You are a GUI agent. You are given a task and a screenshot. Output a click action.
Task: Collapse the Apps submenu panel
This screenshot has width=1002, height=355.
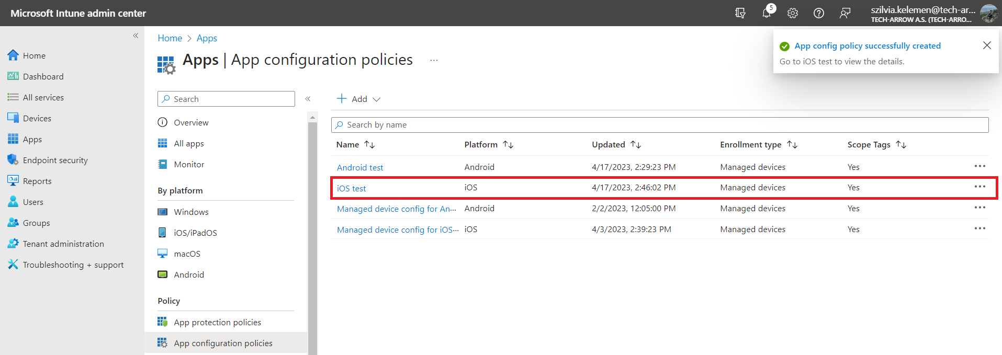click(x=308, y=99)
